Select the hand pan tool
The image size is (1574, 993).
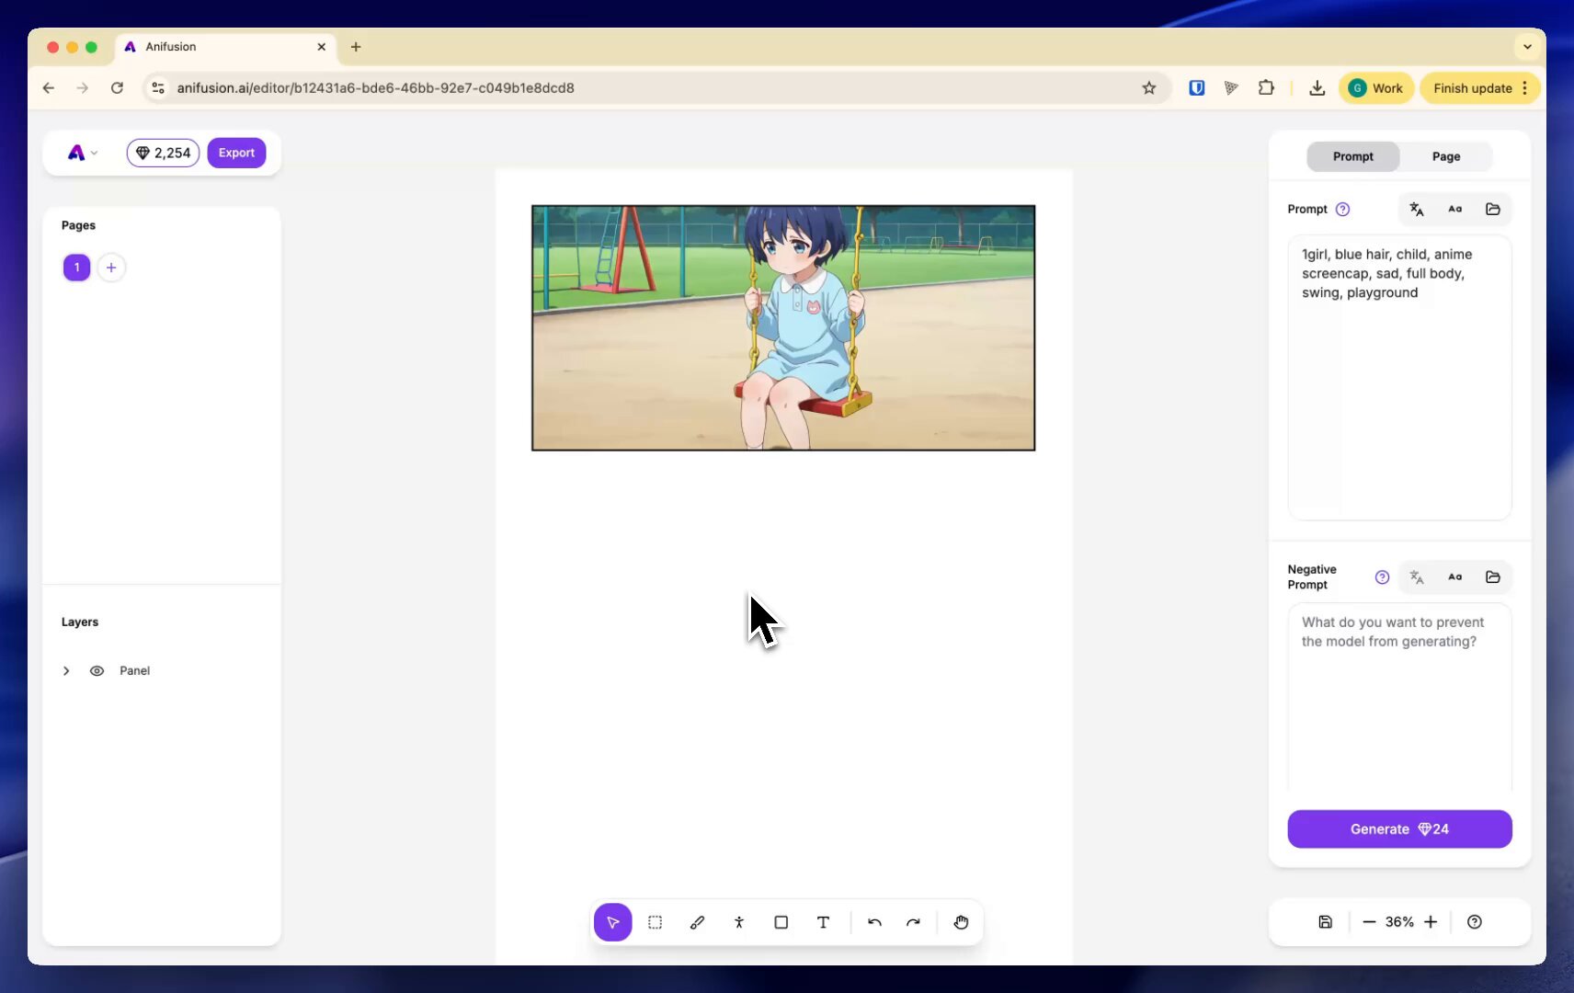(x=961, y=922)
